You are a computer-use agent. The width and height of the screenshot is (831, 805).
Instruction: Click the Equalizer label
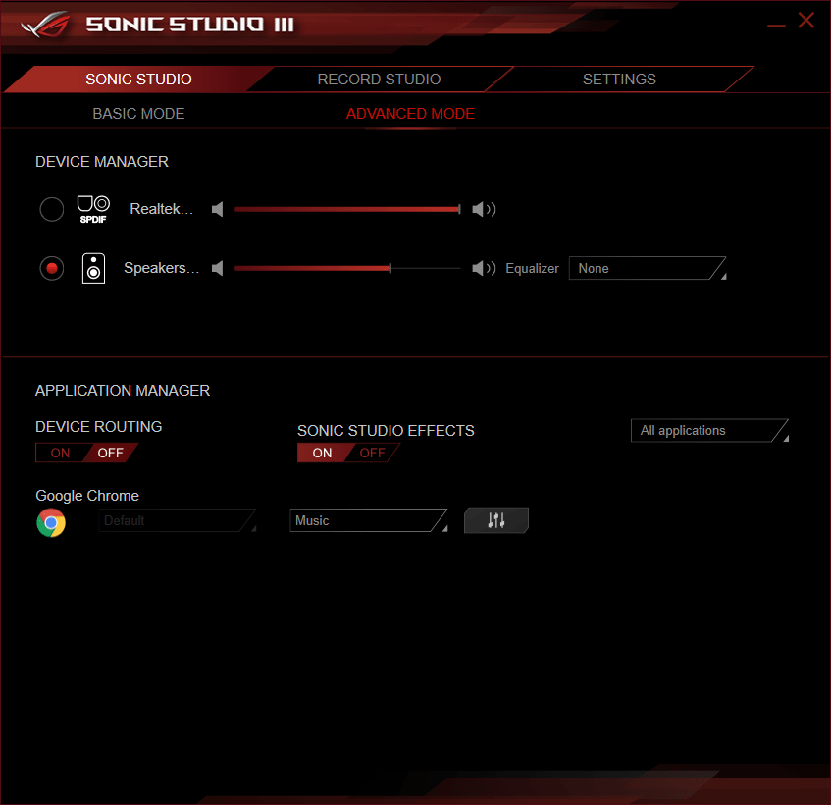click(x=532, y=268)
